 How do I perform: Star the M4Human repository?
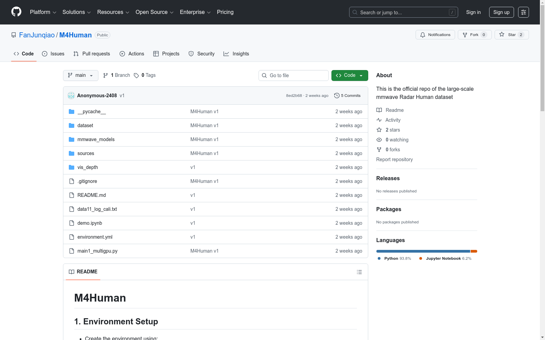[512, 35]
